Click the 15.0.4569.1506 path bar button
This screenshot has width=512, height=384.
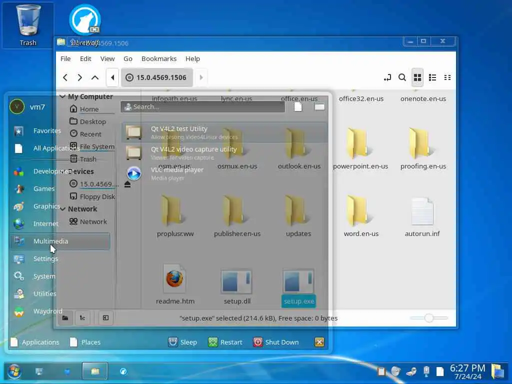coord(157,77)
